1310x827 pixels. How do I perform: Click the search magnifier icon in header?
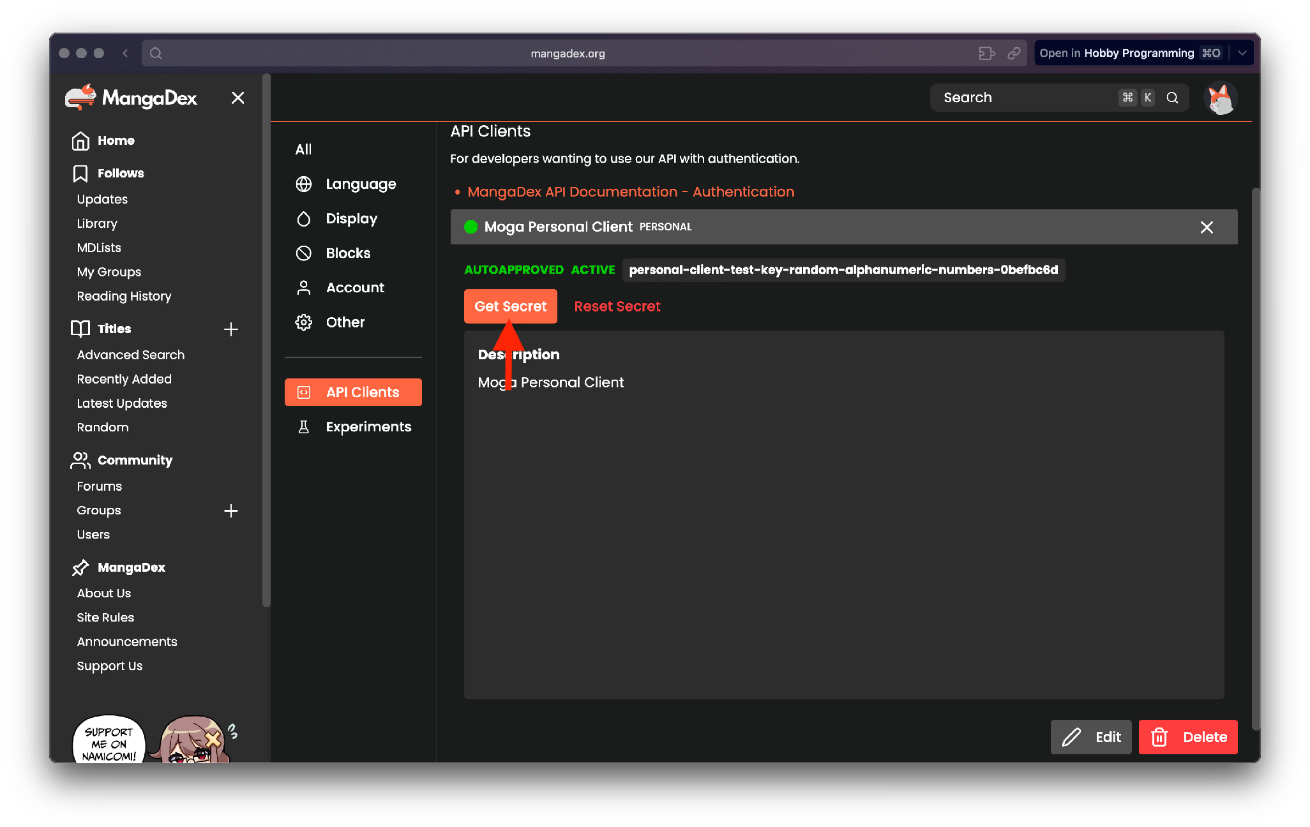pos(1172,98)
